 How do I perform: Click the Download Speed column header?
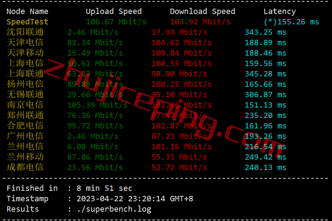[202, 11]
